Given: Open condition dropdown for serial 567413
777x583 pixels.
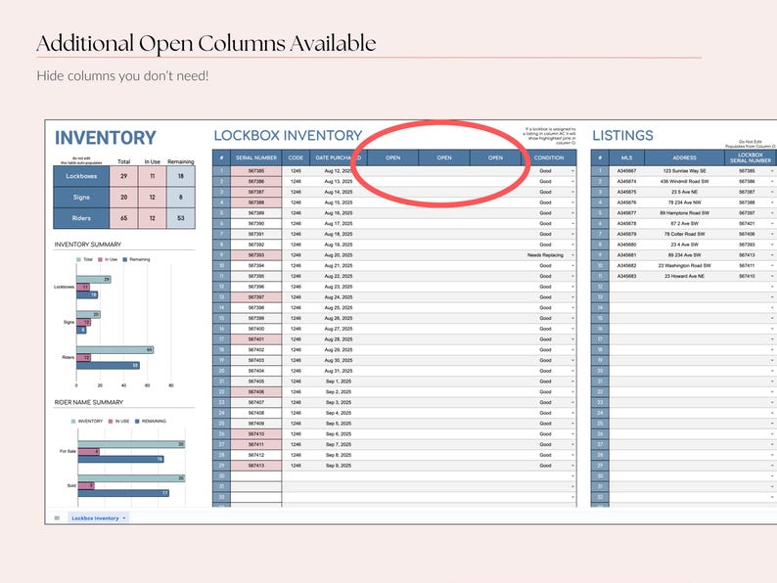Looking at the screenshot, I should 572,466.
